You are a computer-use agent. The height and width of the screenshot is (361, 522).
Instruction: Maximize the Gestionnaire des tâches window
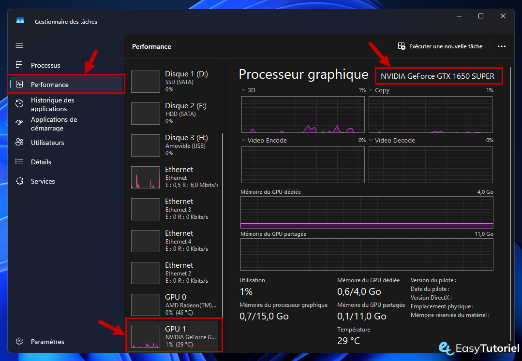point(481,16)
